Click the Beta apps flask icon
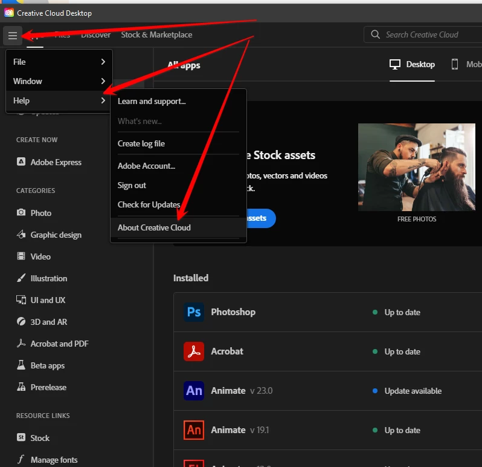This screenshot has height=467, width=482. coord(21,365)
